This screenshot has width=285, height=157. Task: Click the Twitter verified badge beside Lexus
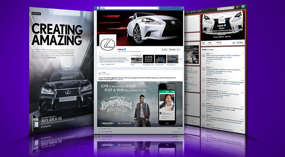pyautogui.click(x=225, y=25)
